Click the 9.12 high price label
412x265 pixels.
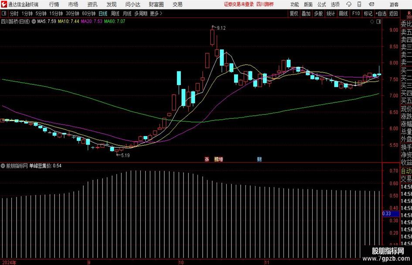point(221,28)
